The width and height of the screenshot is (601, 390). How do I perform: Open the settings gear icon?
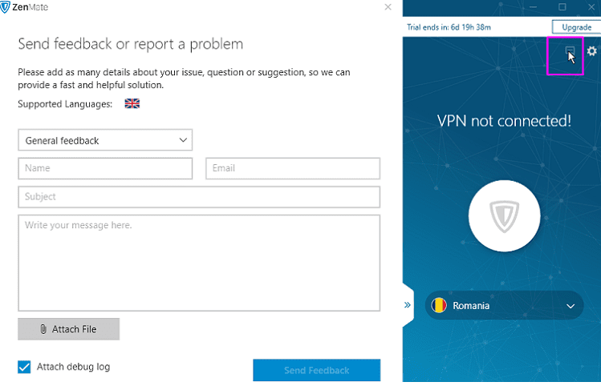point(592,50)
